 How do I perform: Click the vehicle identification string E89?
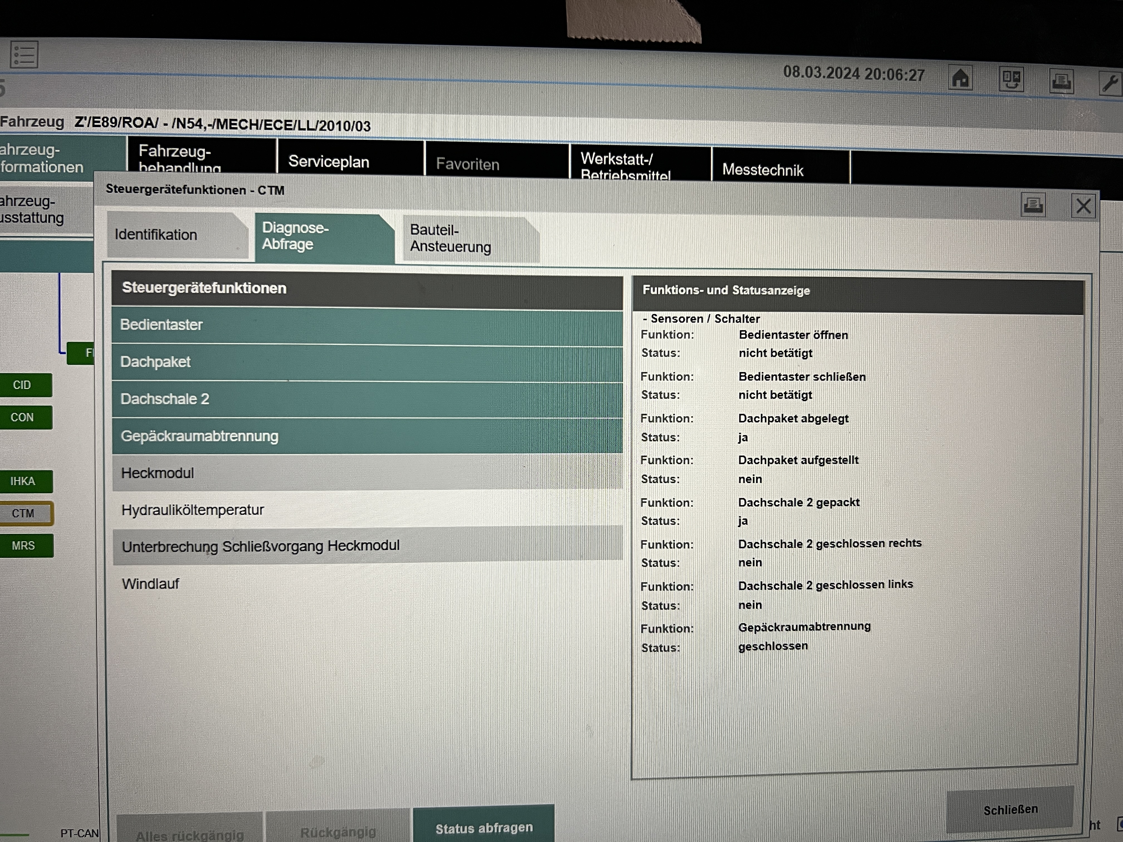point(222,124)
